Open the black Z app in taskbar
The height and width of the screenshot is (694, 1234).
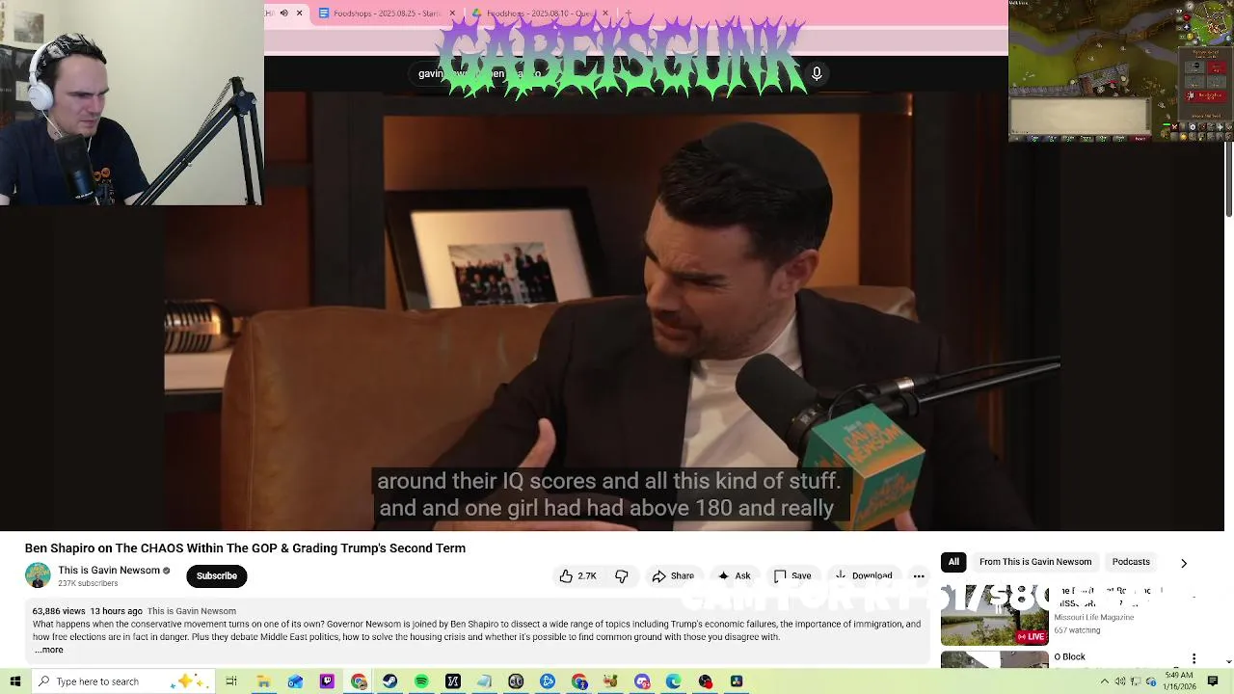(x=453, y=681)
